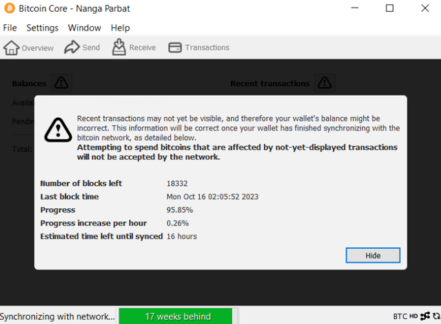
Task: Open the Help menu
Action: [x=120, y=28]
